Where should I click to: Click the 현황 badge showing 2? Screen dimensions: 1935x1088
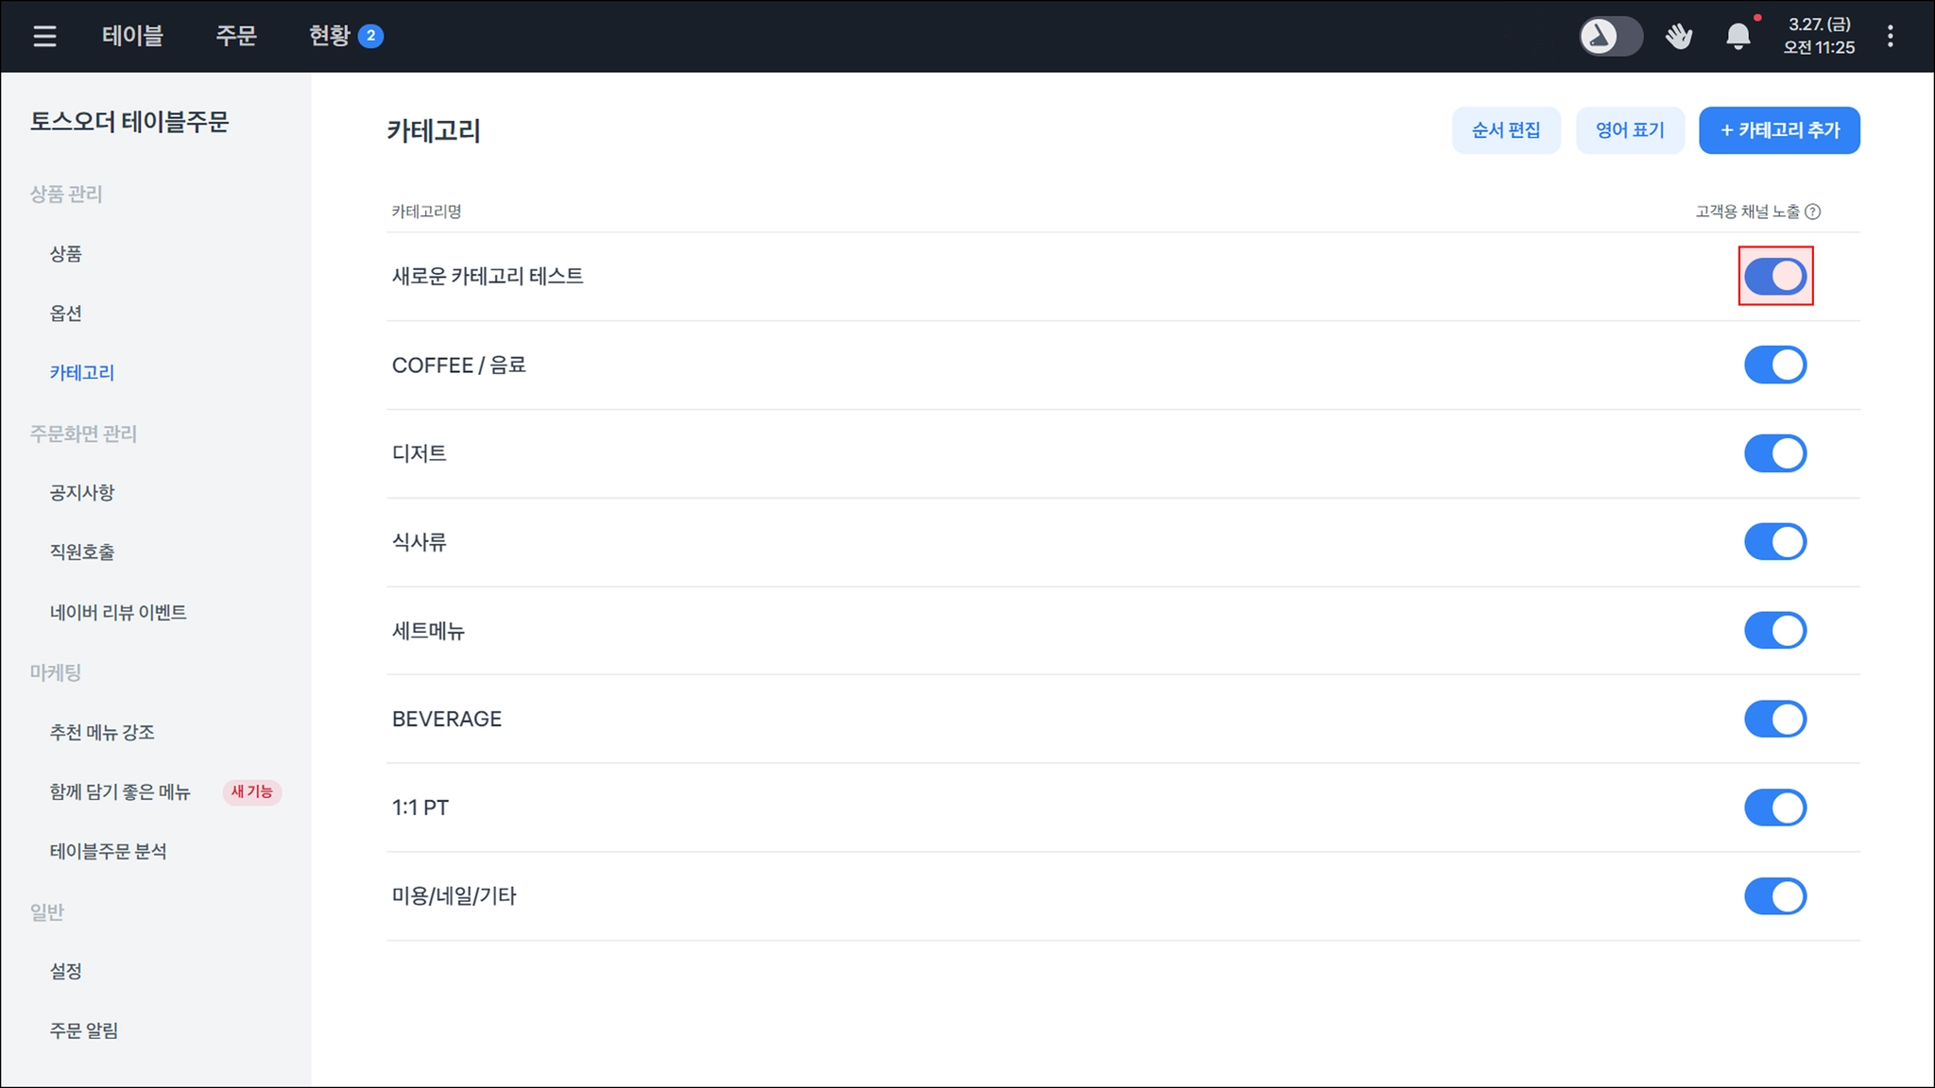tap(370, 36)
